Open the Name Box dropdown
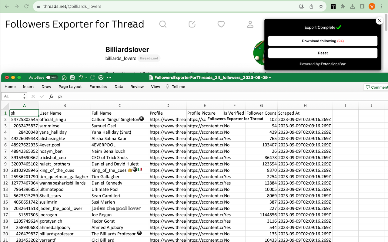 click(24, 96)
